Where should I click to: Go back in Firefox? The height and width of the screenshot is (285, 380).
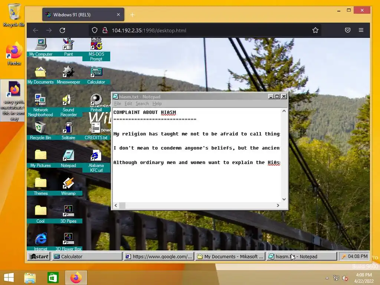(36, 30)
